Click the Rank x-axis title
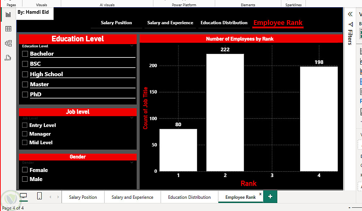Viewport: 362px width, 211px height. click(248, 183)
